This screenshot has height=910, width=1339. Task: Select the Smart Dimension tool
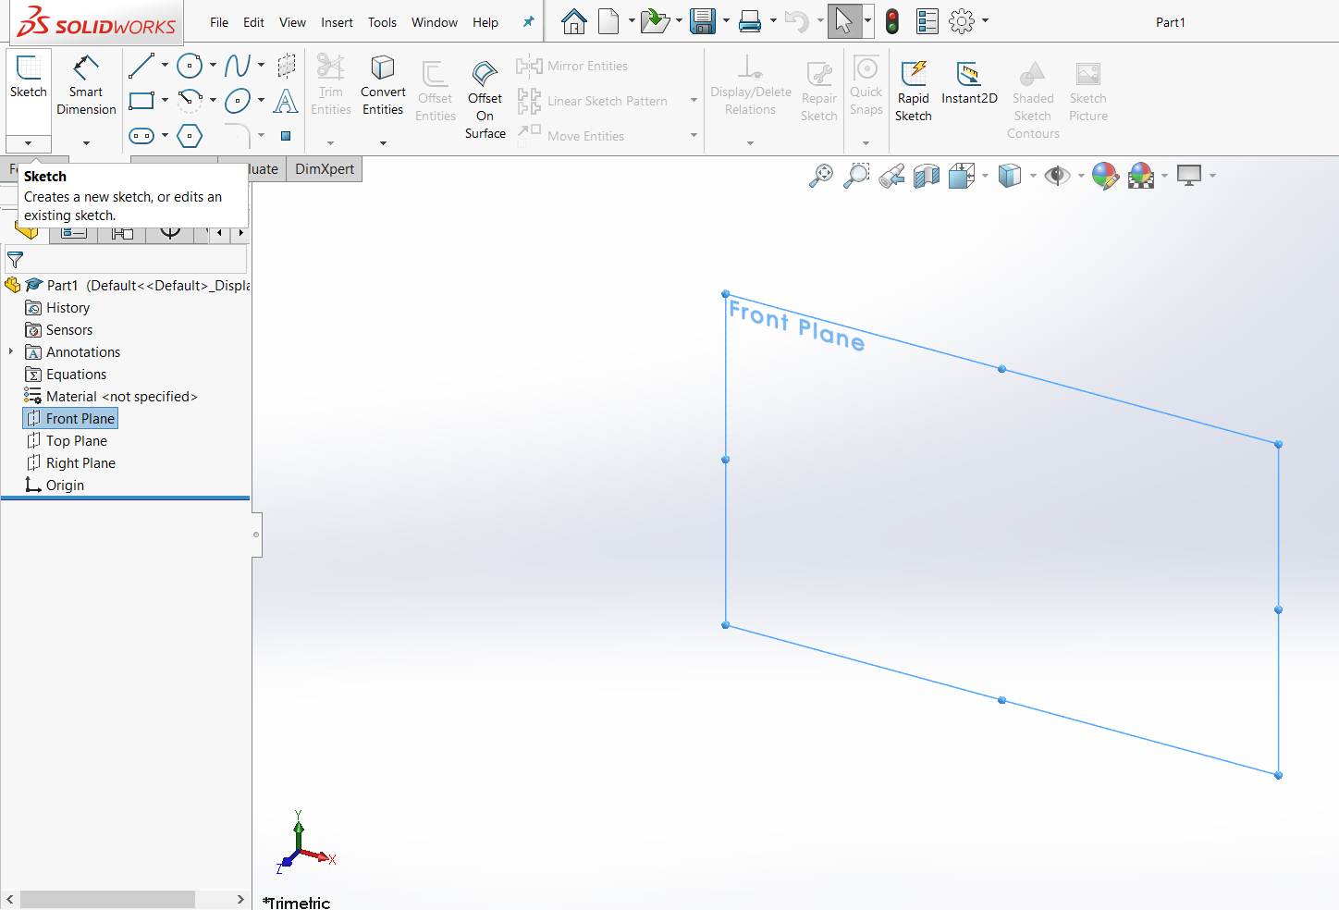pyautogui.click(x=86, y=85)
